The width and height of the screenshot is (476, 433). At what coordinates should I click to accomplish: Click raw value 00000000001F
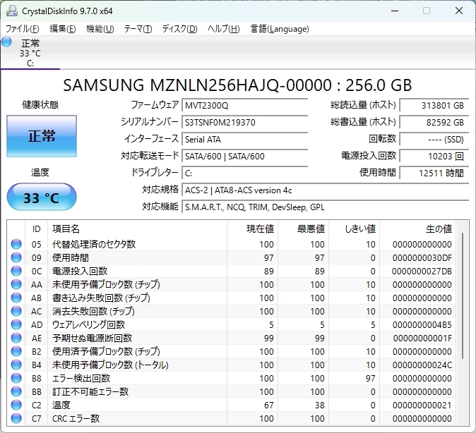[x=422, y=338]
